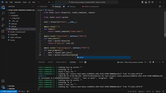Toggle primary side bar layout icon
The height and width of the screenshot is (93, 166).
[x=143, y=2]
